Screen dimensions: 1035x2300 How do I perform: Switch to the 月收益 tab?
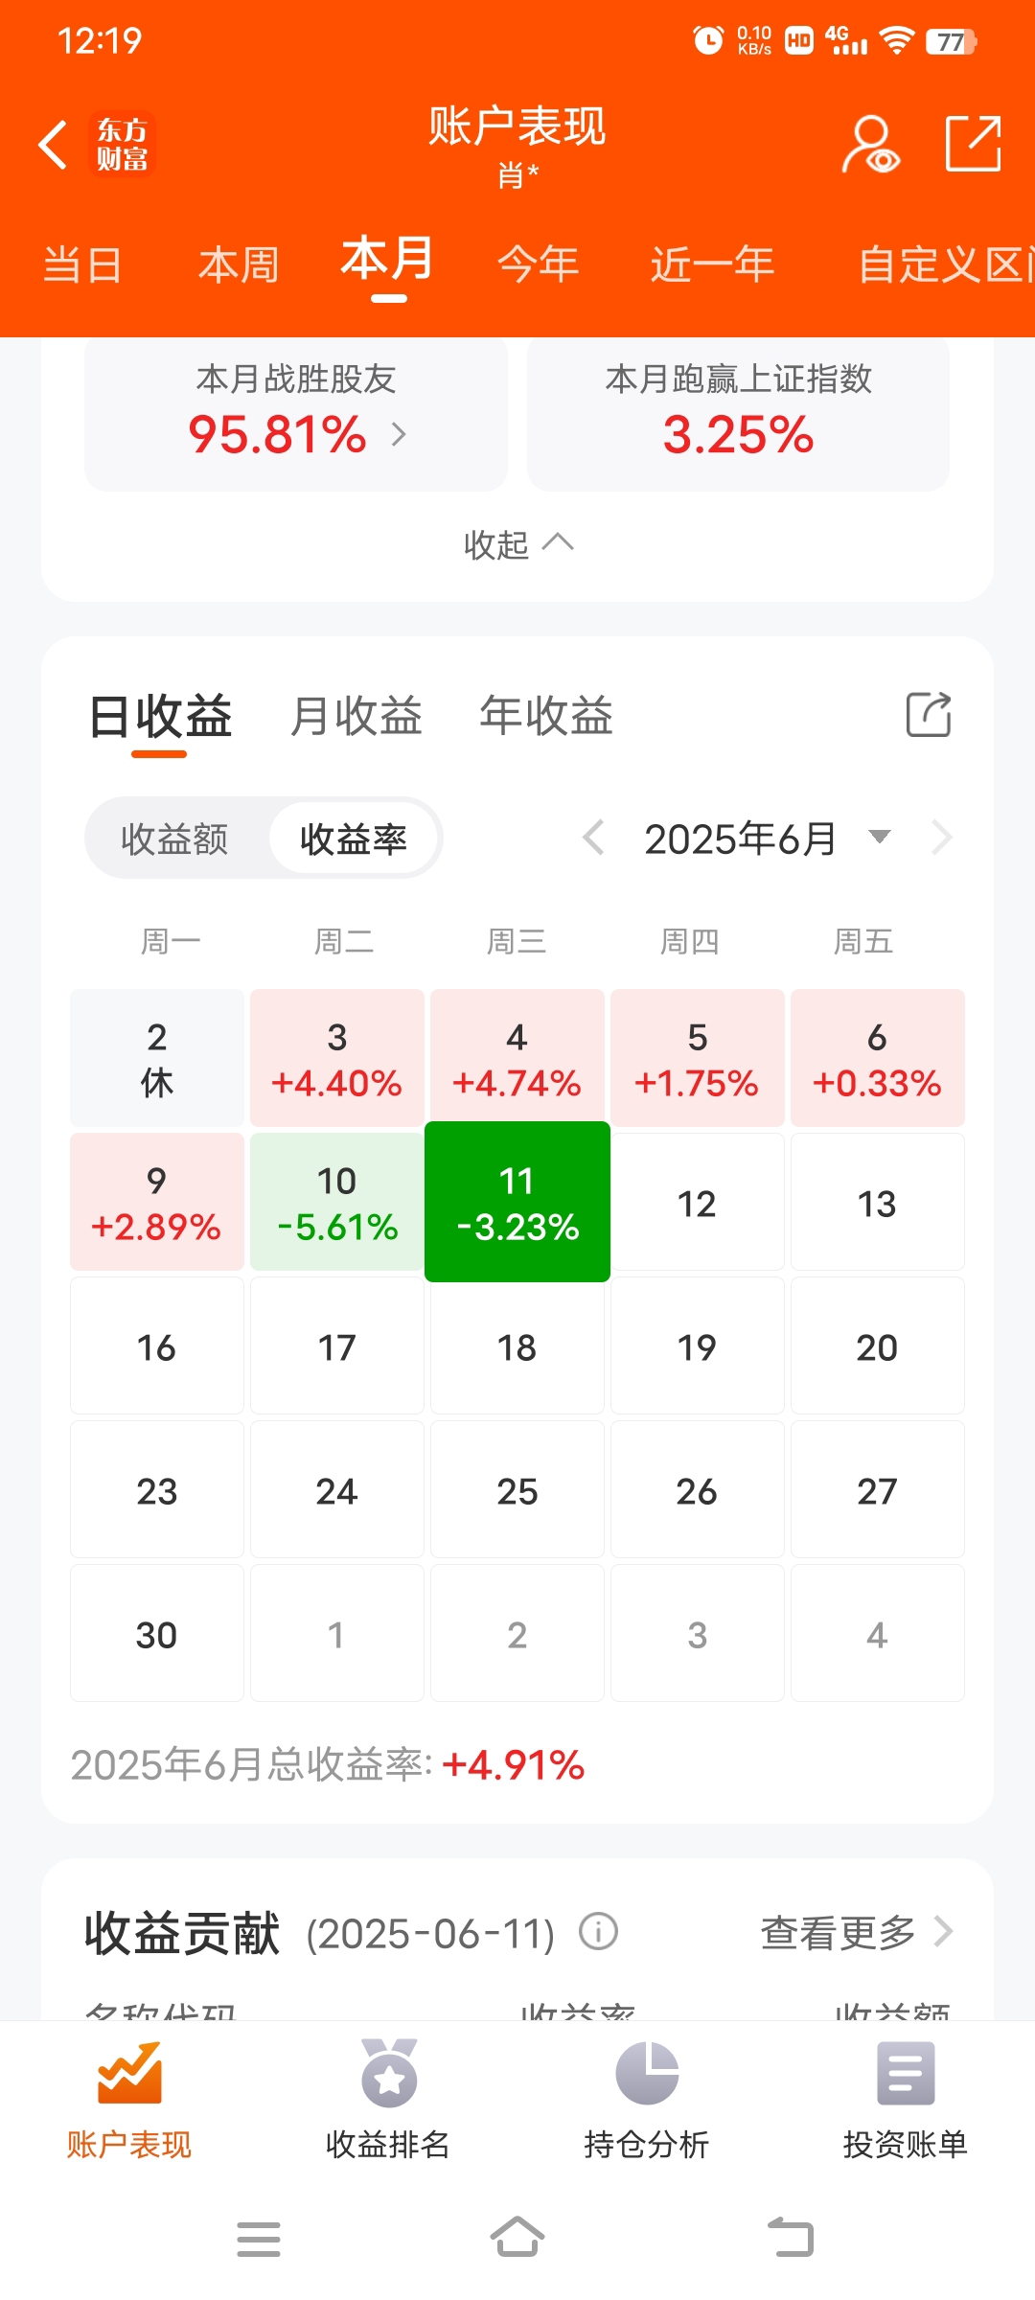pyautogui.click(x=356, y=717)
